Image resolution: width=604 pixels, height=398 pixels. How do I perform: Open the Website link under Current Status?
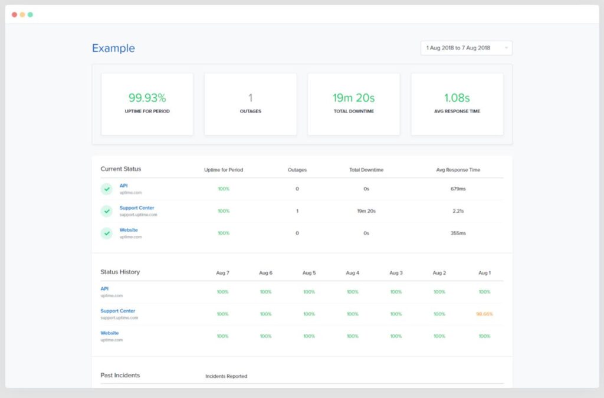(129, 230)
